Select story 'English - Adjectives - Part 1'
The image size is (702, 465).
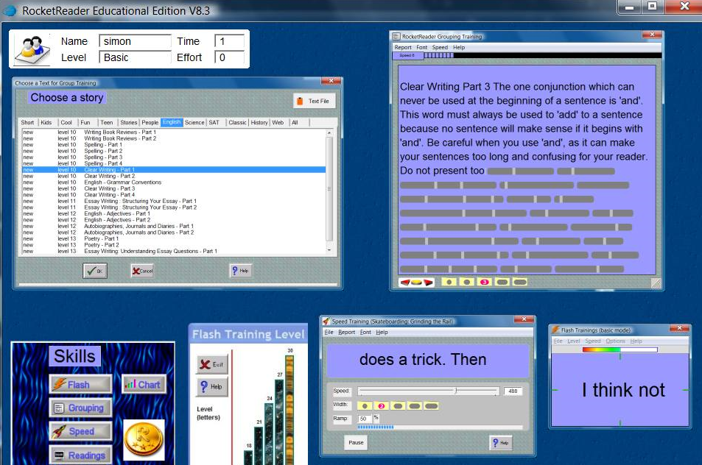(x=174, y=213)
